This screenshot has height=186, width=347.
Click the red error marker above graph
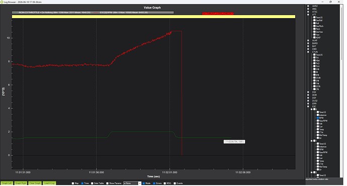tap(218, 14)
